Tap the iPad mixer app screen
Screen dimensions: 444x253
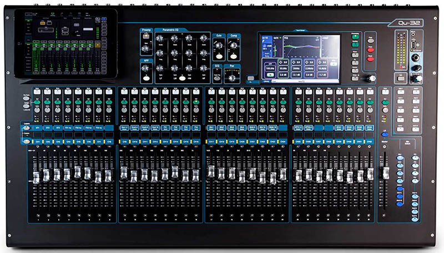67,43
